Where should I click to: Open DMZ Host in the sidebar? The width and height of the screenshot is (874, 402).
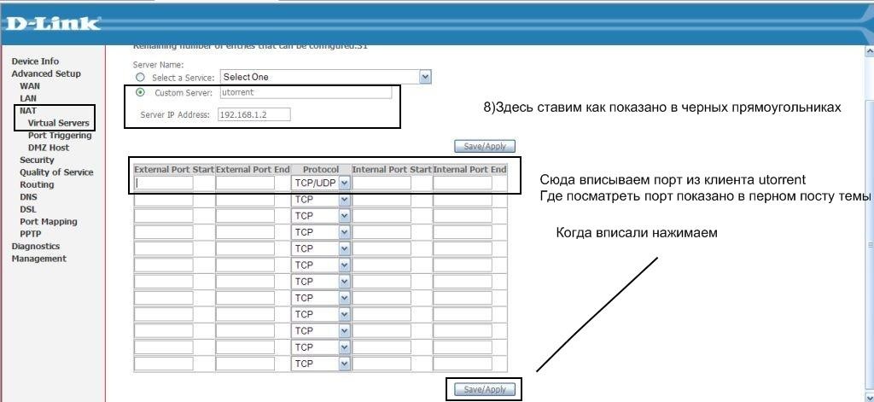49,148
